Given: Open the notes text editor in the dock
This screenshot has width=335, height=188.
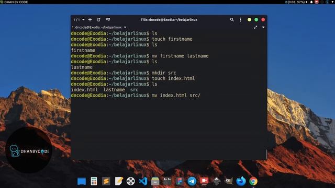Looking at the screenshot, I should pyautogui.click(x=119, y=181).
